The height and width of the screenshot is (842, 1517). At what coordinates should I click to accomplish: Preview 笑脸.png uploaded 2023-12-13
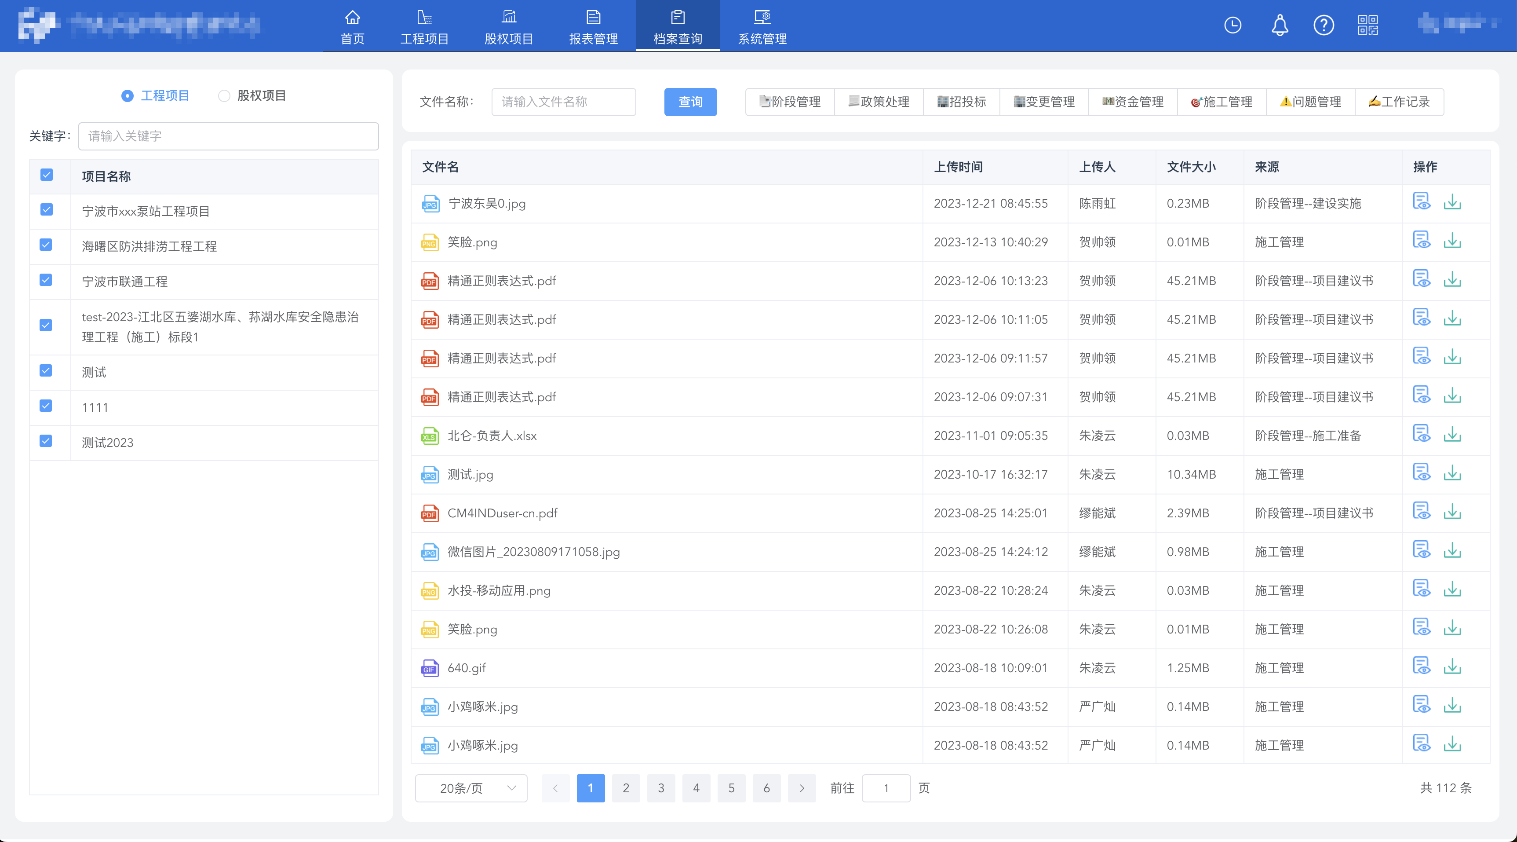[x=1422, y=240]
